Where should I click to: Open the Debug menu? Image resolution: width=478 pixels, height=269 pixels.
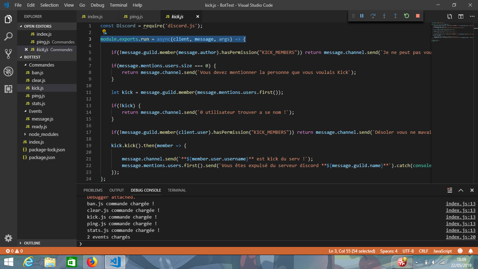click(x=97, y=5)
